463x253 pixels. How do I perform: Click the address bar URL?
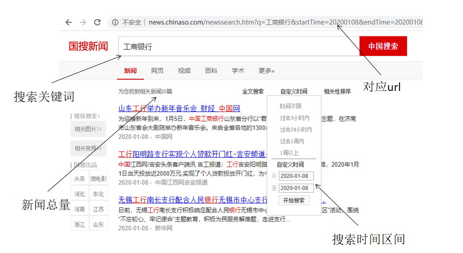tap(285, 22)
